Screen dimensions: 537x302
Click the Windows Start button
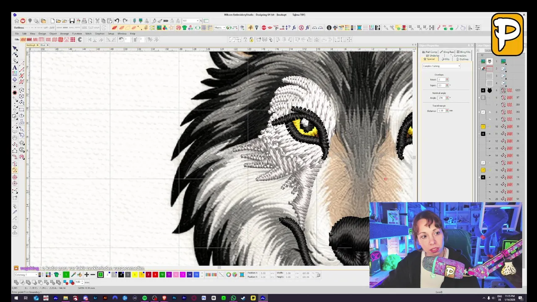click(x=16, y=298)
